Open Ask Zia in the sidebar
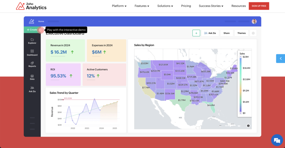Image resolution: width=285 pixels, height=148 pixels. click(x=32, y=89)
